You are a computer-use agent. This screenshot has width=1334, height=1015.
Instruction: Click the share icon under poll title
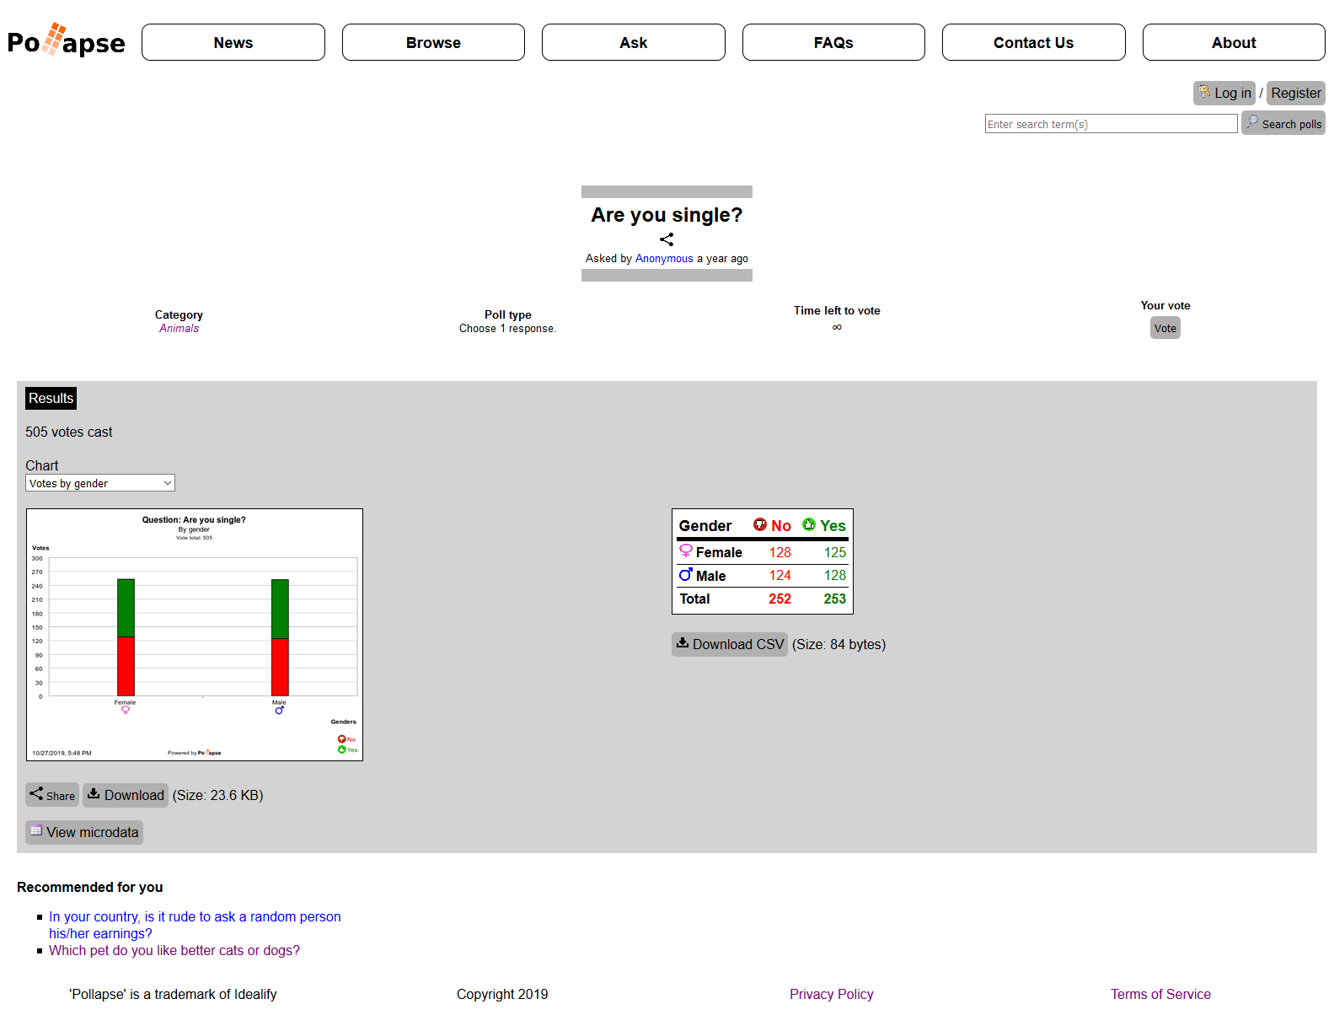[667, 239]
